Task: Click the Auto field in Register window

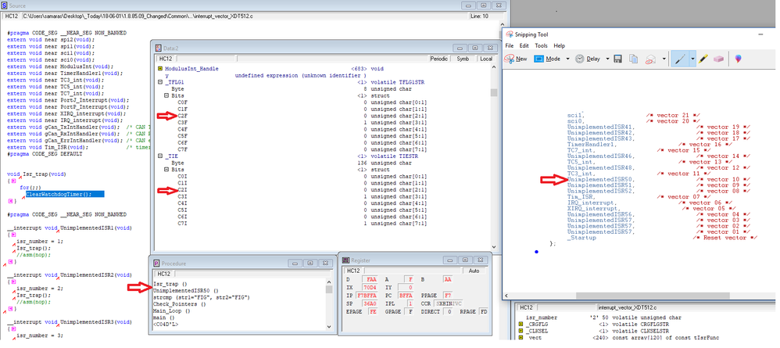Action: [474, 271]
